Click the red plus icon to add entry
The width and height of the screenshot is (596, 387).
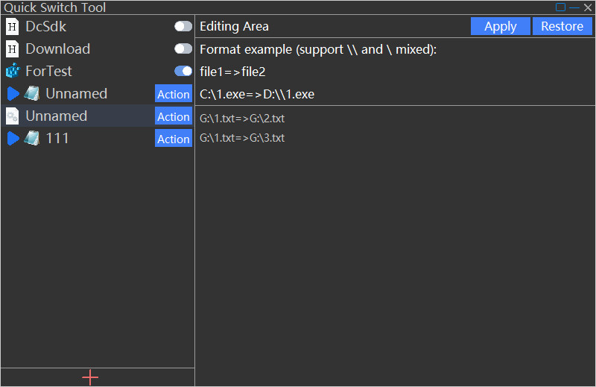coord(90,377)
